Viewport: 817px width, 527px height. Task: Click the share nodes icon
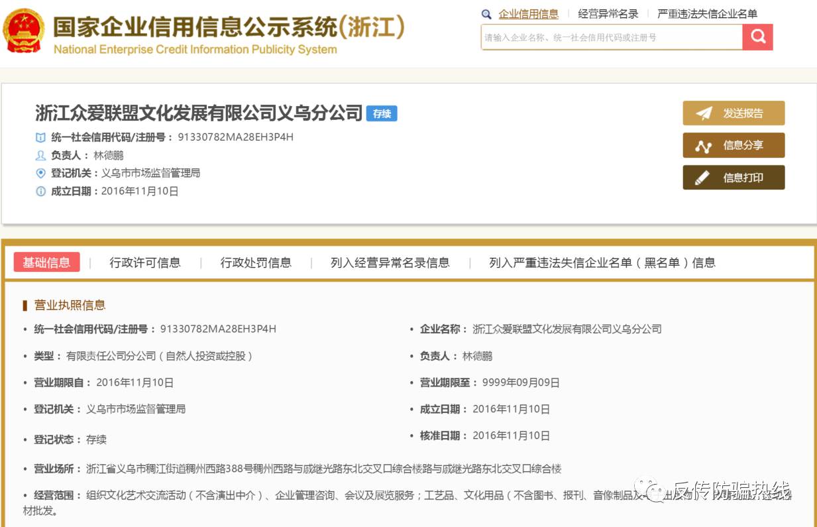[x=703, y=146]
